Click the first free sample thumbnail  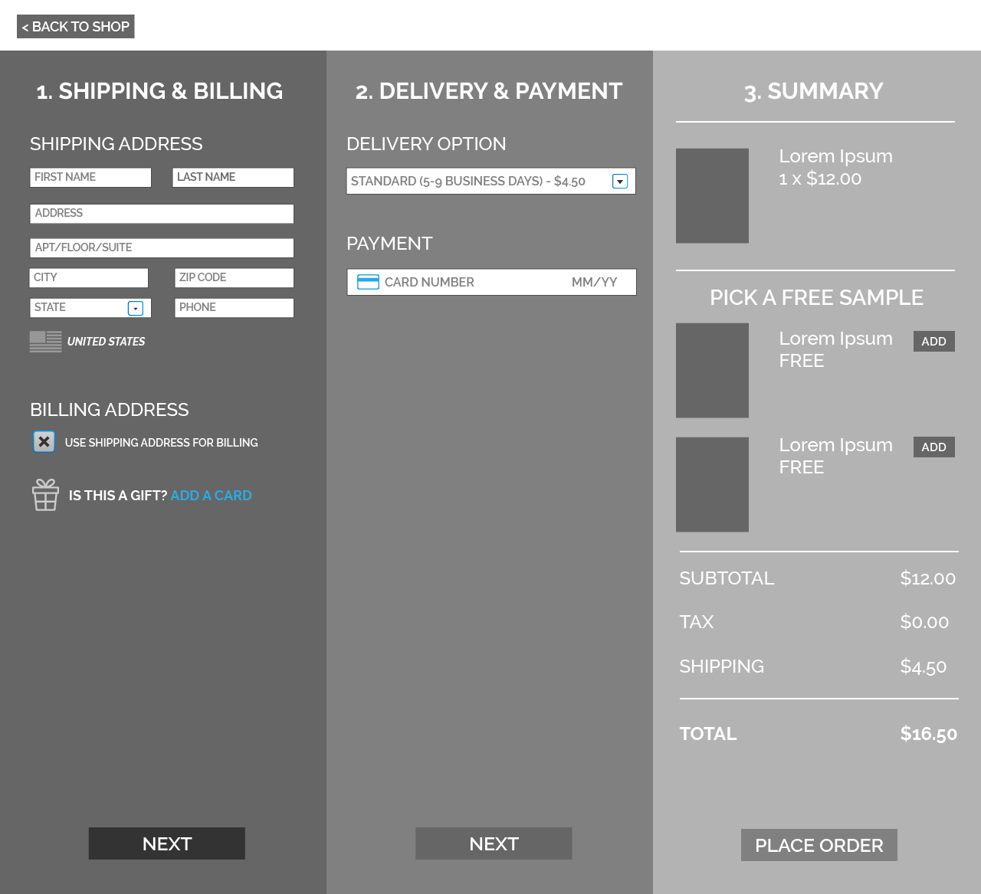pyautogui.click(x=712, y=371)
